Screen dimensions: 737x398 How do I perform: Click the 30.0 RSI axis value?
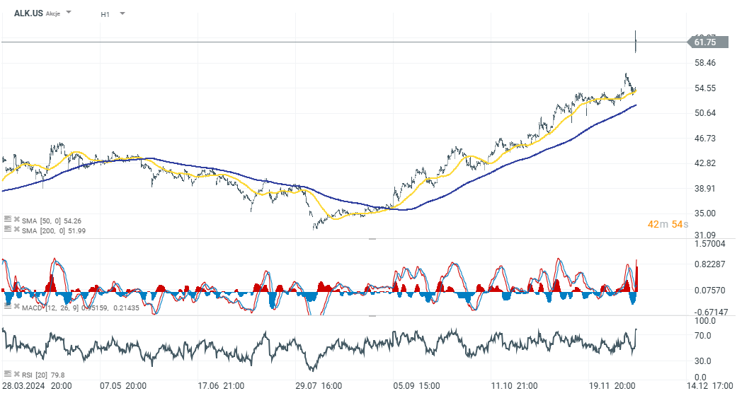tap(703, 361)
